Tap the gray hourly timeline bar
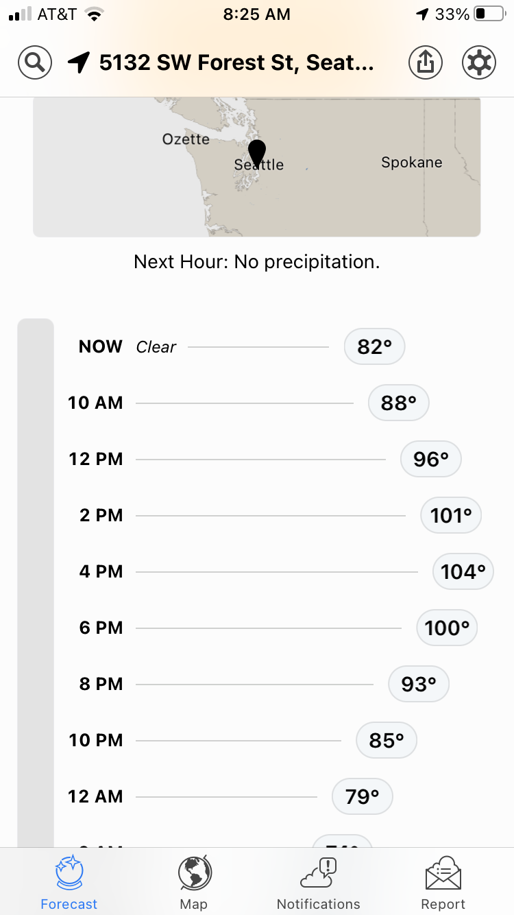 pos(36,583)
